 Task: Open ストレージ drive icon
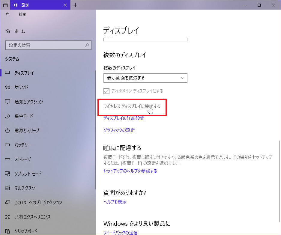coord(7,159)
